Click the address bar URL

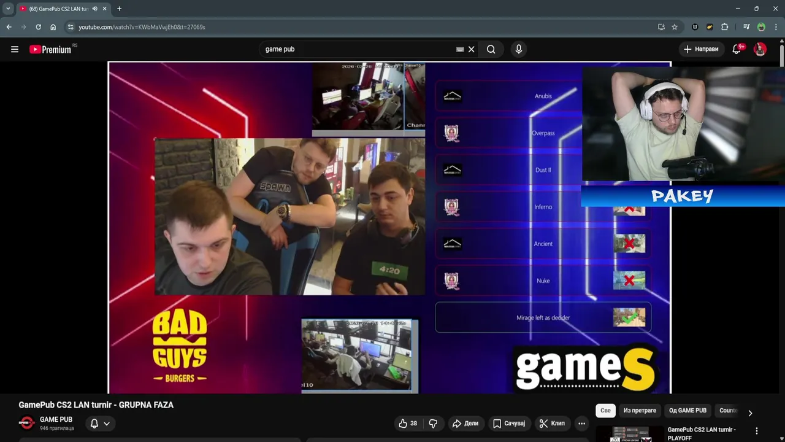click(x=142, y=27)
